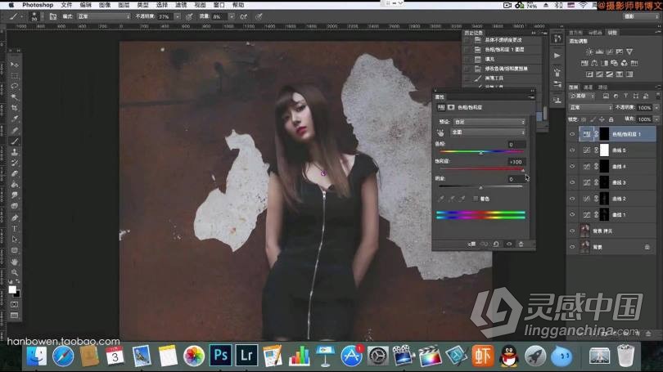
Task: Select the 画笔工具 history state
Action: (x=503, y=78)
